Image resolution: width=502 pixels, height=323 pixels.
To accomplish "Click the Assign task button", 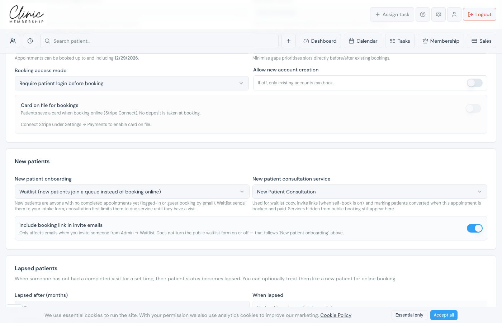I will (392, 14).
